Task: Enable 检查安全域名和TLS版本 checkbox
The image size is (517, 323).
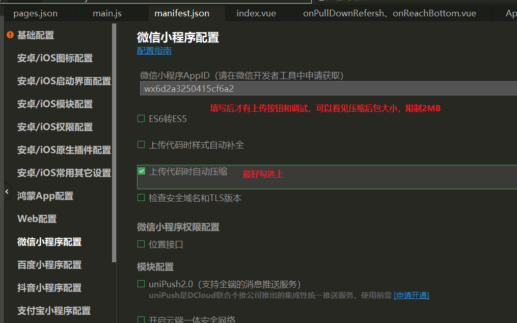Action: pyautogui.click(x=141, y=197)
